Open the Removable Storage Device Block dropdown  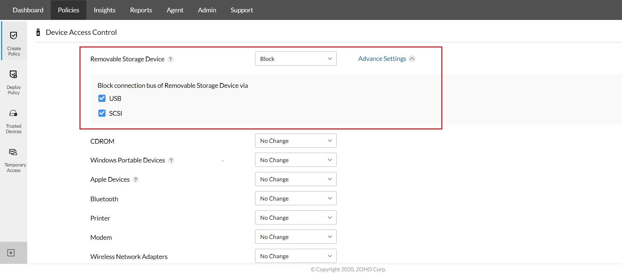pos(296,59)
